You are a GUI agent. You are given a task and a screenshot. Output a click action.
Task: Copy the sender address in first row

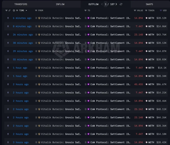36,18
